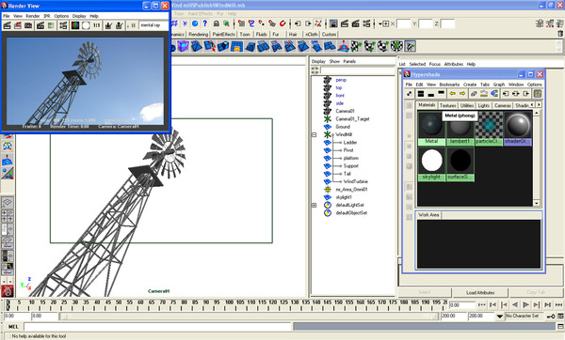
Task: Click Snapshot camera icon in Render View
Action: pyautogui.click(x=28, y=25)
